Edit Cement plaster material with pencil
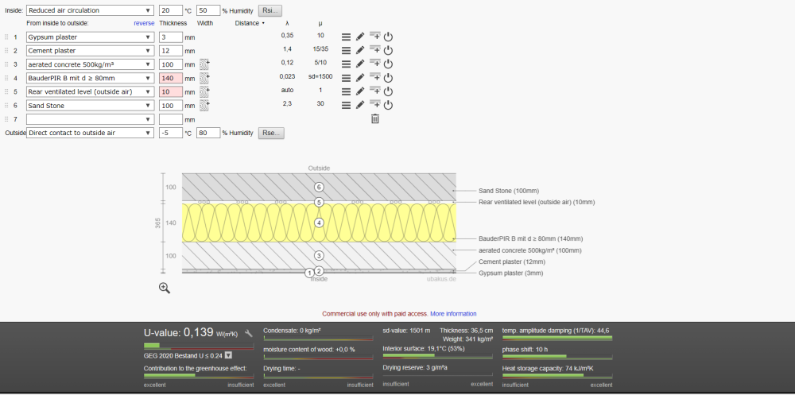The width and height of the screenshot is (795, 395). click(x=360, y=51)
